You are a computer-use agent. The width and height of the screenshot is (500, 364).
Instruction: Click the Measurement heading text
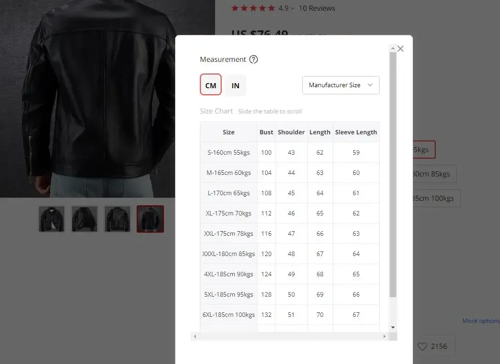pyautogui.click(x=223, y=59)
